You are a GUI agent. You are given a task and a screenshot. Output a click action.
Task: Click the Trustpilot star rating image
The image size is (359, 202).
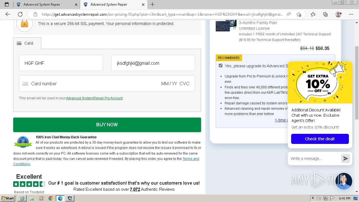click(x=29, y=184)
